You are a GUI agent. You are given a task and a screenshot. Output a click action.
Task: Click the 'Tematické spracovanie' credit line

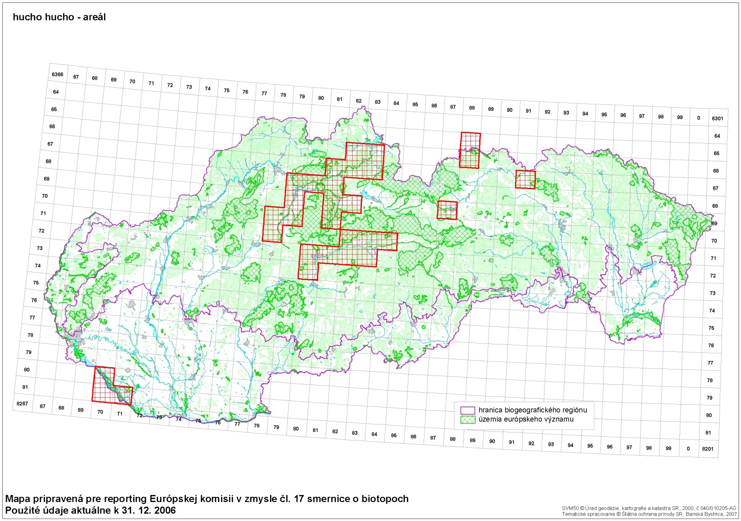point(649,514)
